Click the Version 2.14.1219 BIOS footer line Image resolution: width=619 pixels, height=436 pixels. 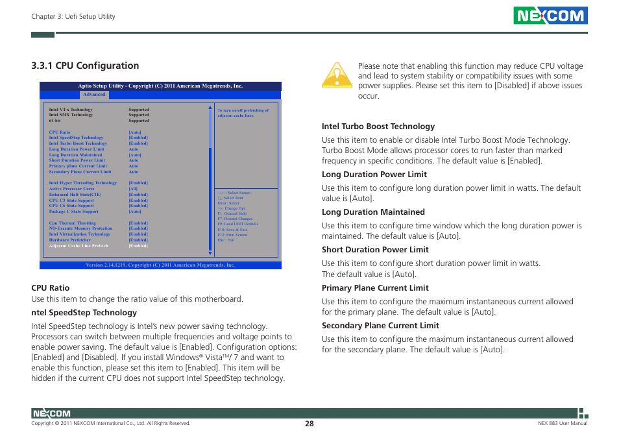(x=160, y=265)
